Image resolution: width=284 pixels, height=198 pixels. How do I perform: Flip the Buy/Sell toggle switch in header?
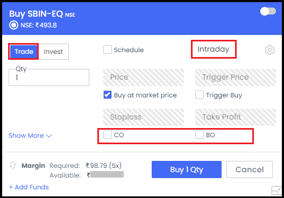pyautogui.click(x=268, y=11)
